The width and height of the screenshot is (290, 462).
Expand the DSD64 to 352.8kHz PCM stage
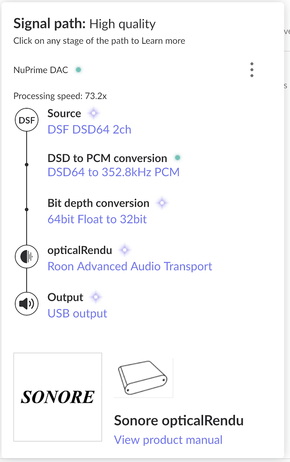pyautogui.click(x=113, y=172)
